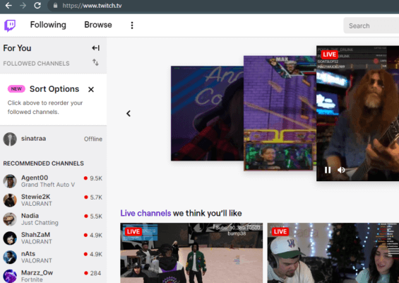399x283 pixels.
Task: Follow the Live channels heading link
Action: 145,213
